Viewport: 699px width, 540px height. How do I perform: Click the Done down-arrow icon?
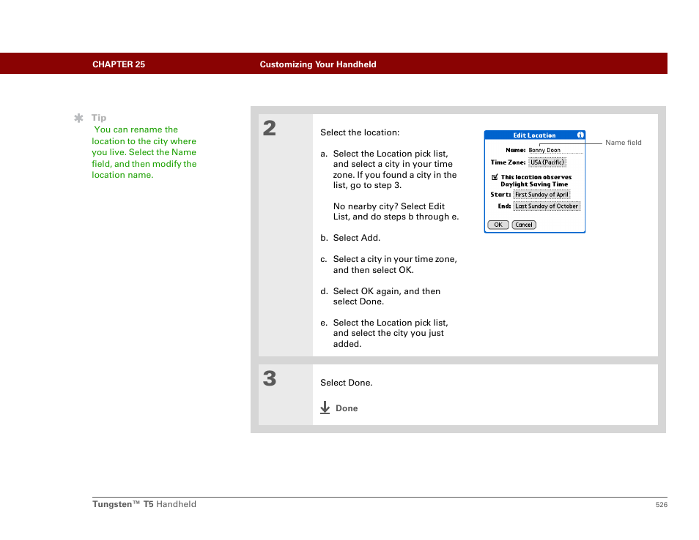click(x=325, y=408)
